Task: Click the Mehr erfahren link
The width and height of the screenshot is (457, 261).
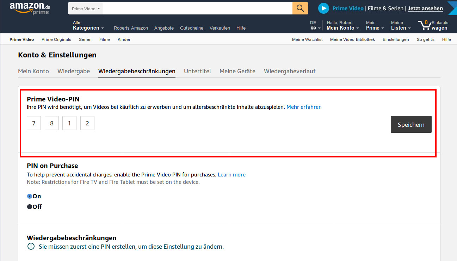Action: pos(304,107)
